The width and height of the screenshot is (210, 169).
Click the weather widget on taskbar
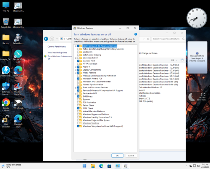click(x=11, y=166)
